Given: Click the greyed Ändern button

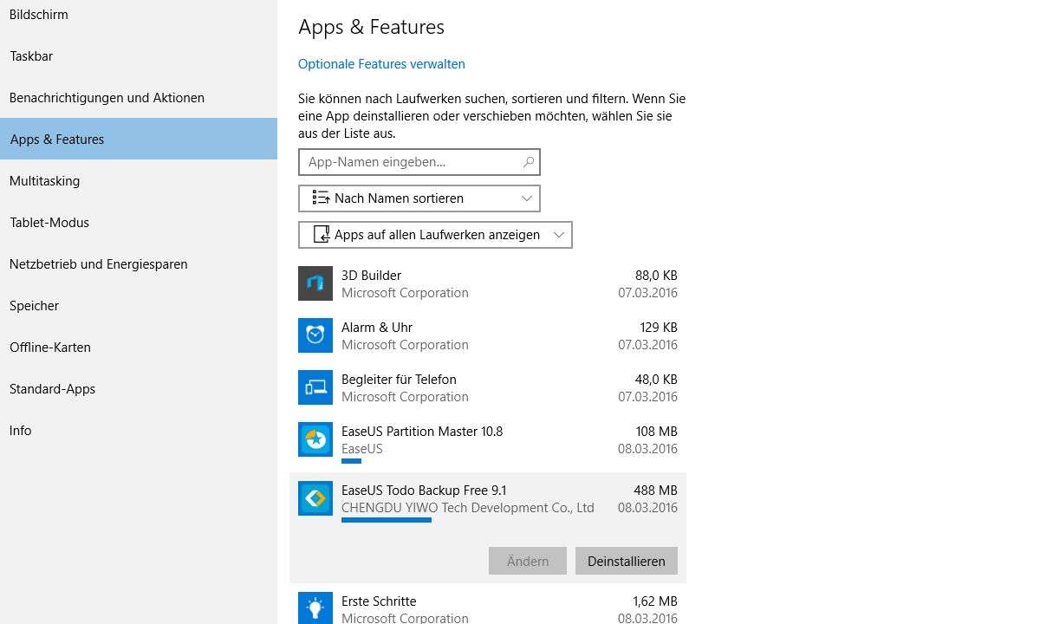Looking at the screenshot, I should point(528,561).
